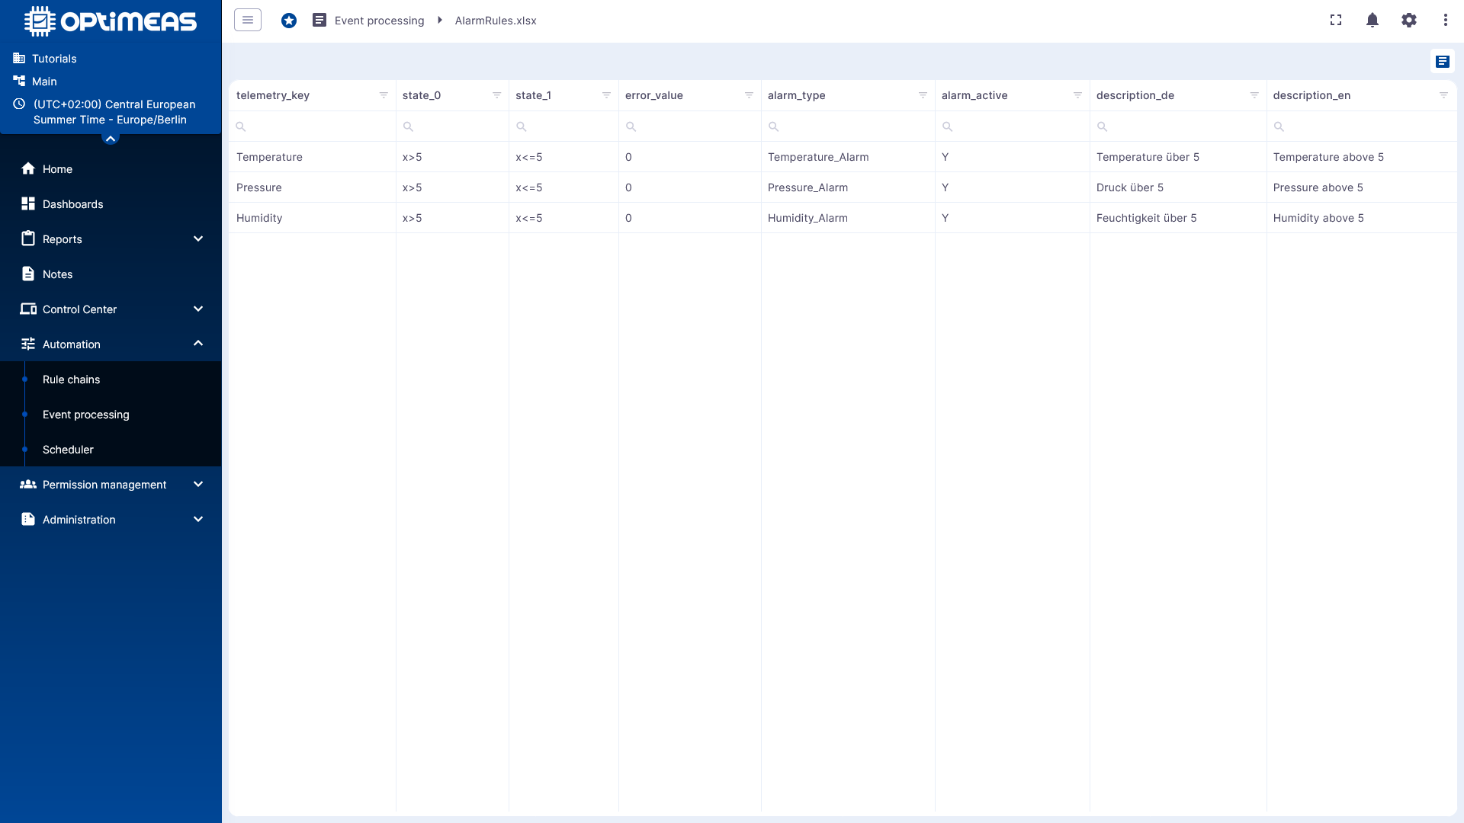Click the timezone clock icon

(x=19, y=104)
